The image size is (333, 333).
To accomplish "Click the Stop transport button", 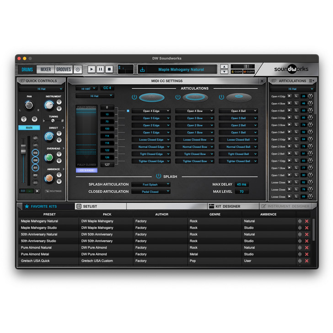I will 109,70.
